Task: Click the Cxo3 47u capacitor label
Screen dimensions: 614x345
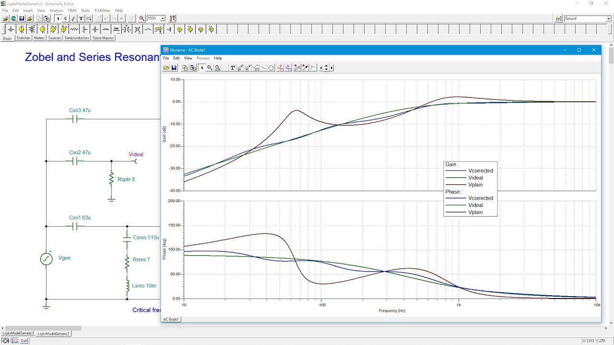Action: [80, 110]
